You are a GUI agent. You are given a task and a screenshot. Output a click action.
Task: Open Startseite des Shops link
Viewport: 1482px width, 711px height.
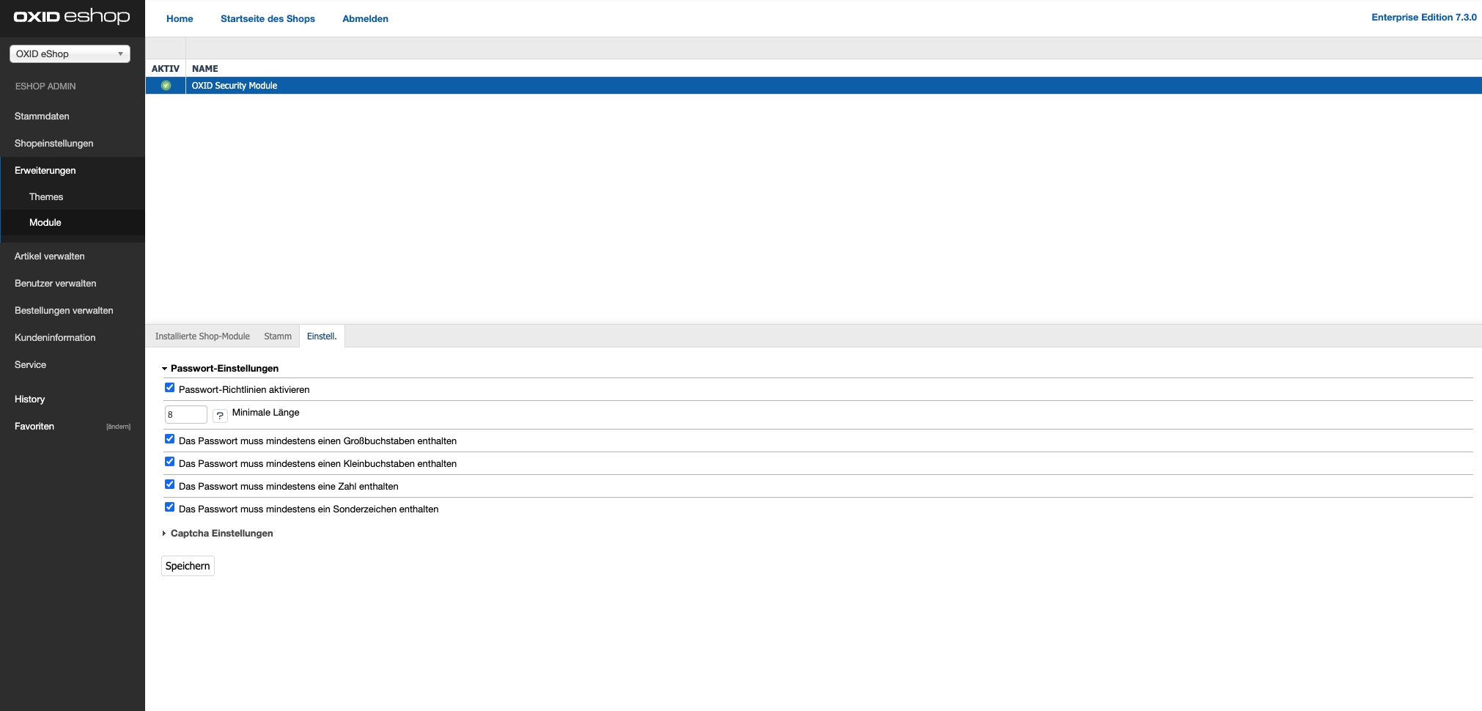tap(268, 19)
